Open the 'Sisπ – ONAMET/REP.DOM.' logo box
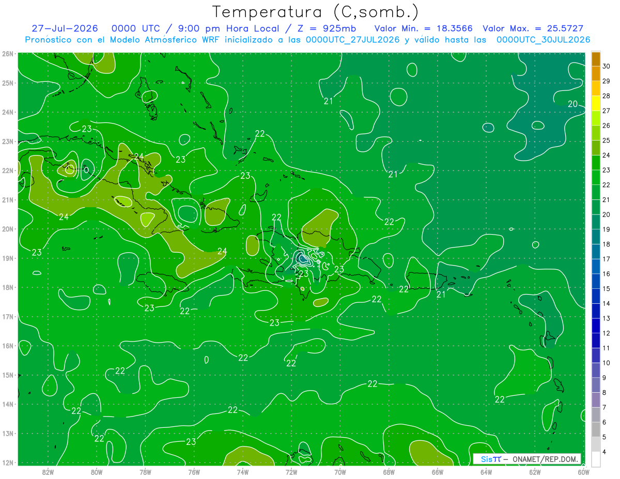The height and width of the screenshot is (479, 620). pyautogui.click(x=526, y=459)
